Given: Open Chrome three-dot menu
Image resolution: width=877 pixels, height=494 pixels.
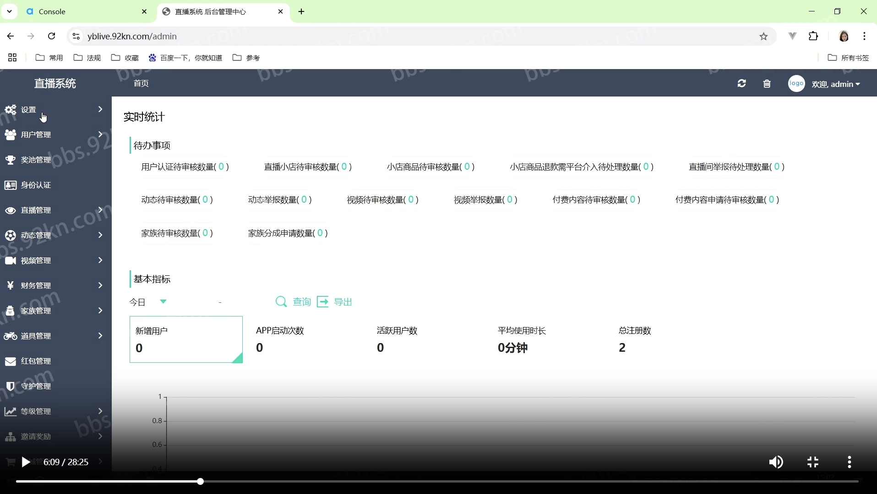Looking at the screenshot, I should [x=864, y=36].
